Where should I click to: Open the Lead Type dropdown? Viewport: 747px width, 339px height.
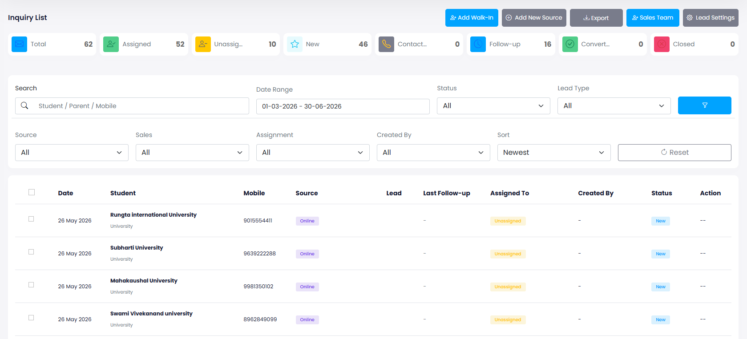[x=614, y=106]
